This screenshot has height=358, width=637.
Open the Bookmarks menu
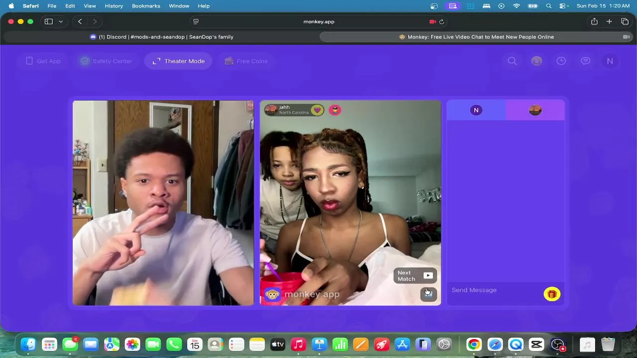146,6
